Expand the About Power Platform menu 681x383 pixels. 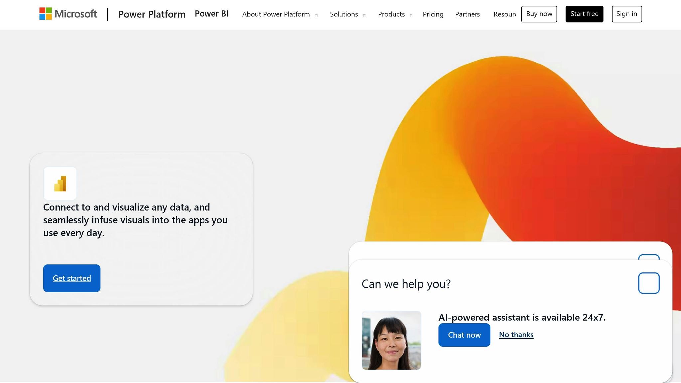(280, 14)
